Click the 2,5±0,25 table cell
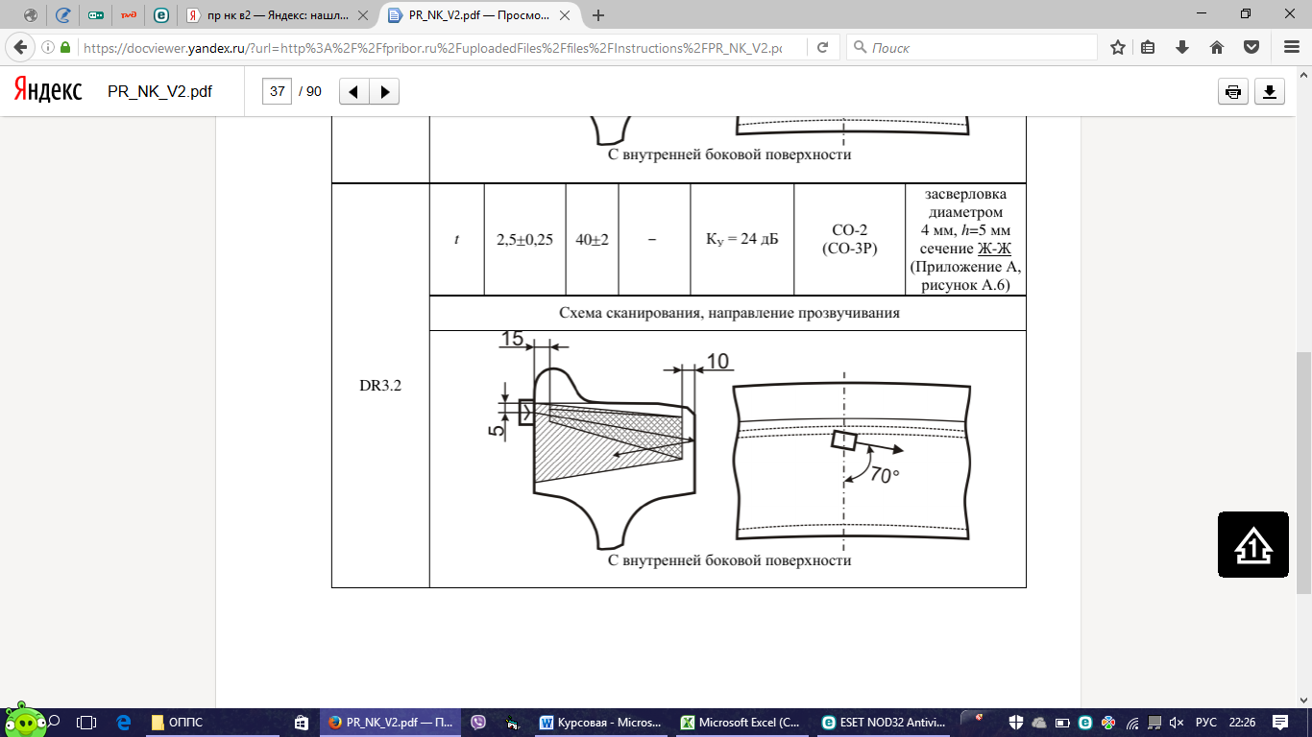 pos(524,240)
